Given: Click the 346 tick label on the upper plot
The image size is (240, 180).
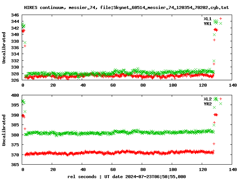Looking at the screenshot, I should [15, 15].
